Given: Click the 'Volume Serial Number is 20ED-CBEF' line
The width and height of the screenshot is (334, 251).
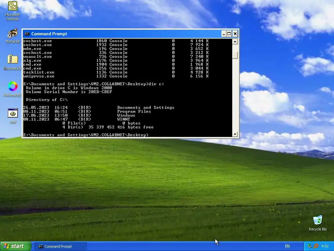Looking at the screenshot, I should (69, 92).
